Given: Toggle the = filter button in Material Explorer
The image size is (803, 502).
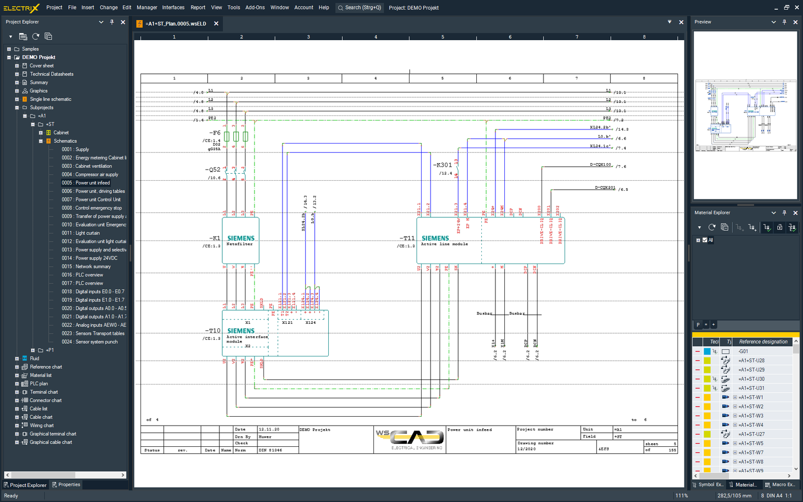Looking at the screenshot, I should pos(706,325).
